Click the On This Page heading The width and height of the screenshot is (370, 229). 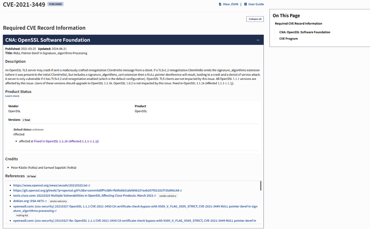pos(286,15)
